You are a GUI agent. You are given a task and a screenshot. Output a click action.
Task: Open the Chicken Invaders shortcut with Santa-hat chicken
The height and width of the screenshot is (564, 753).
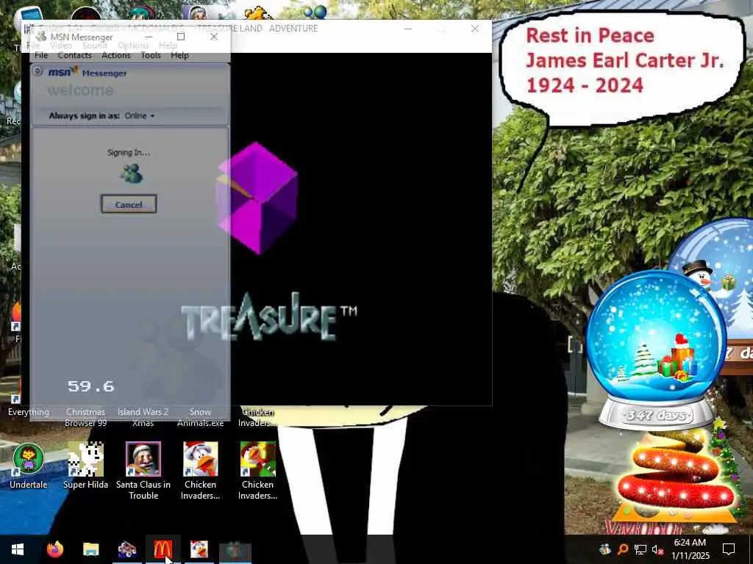(x=200, y=471)
